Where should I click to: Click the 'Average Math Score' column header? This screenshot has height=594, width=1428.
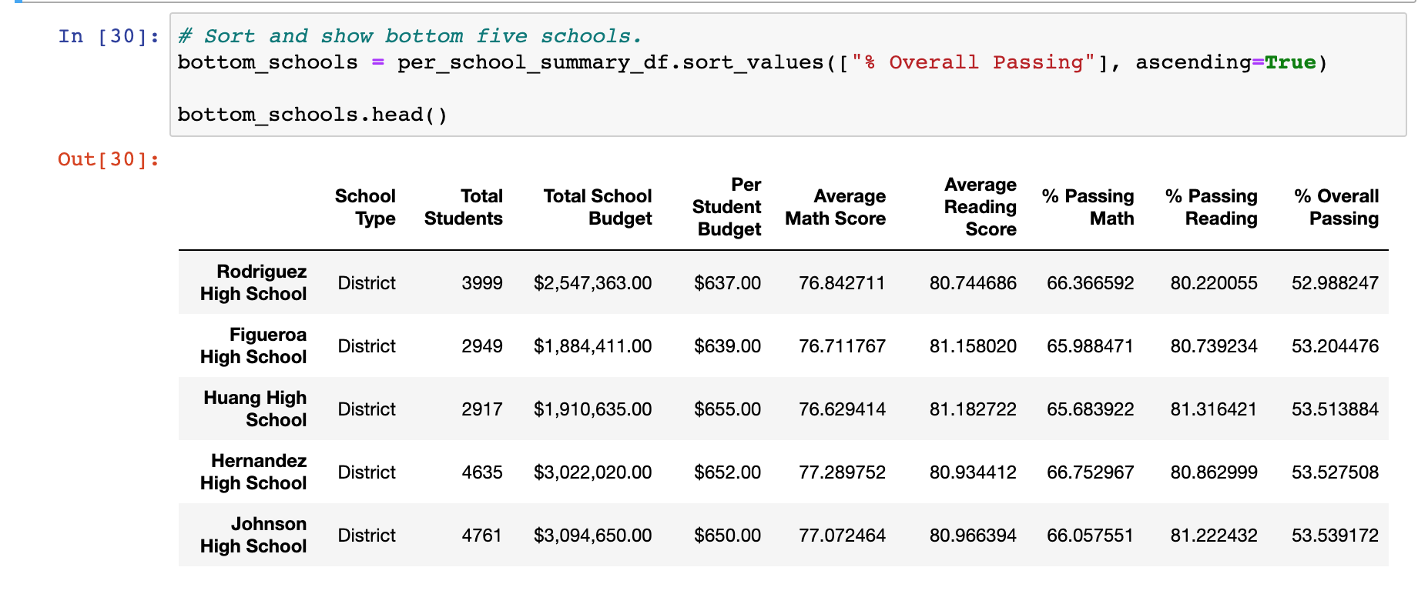836,207
